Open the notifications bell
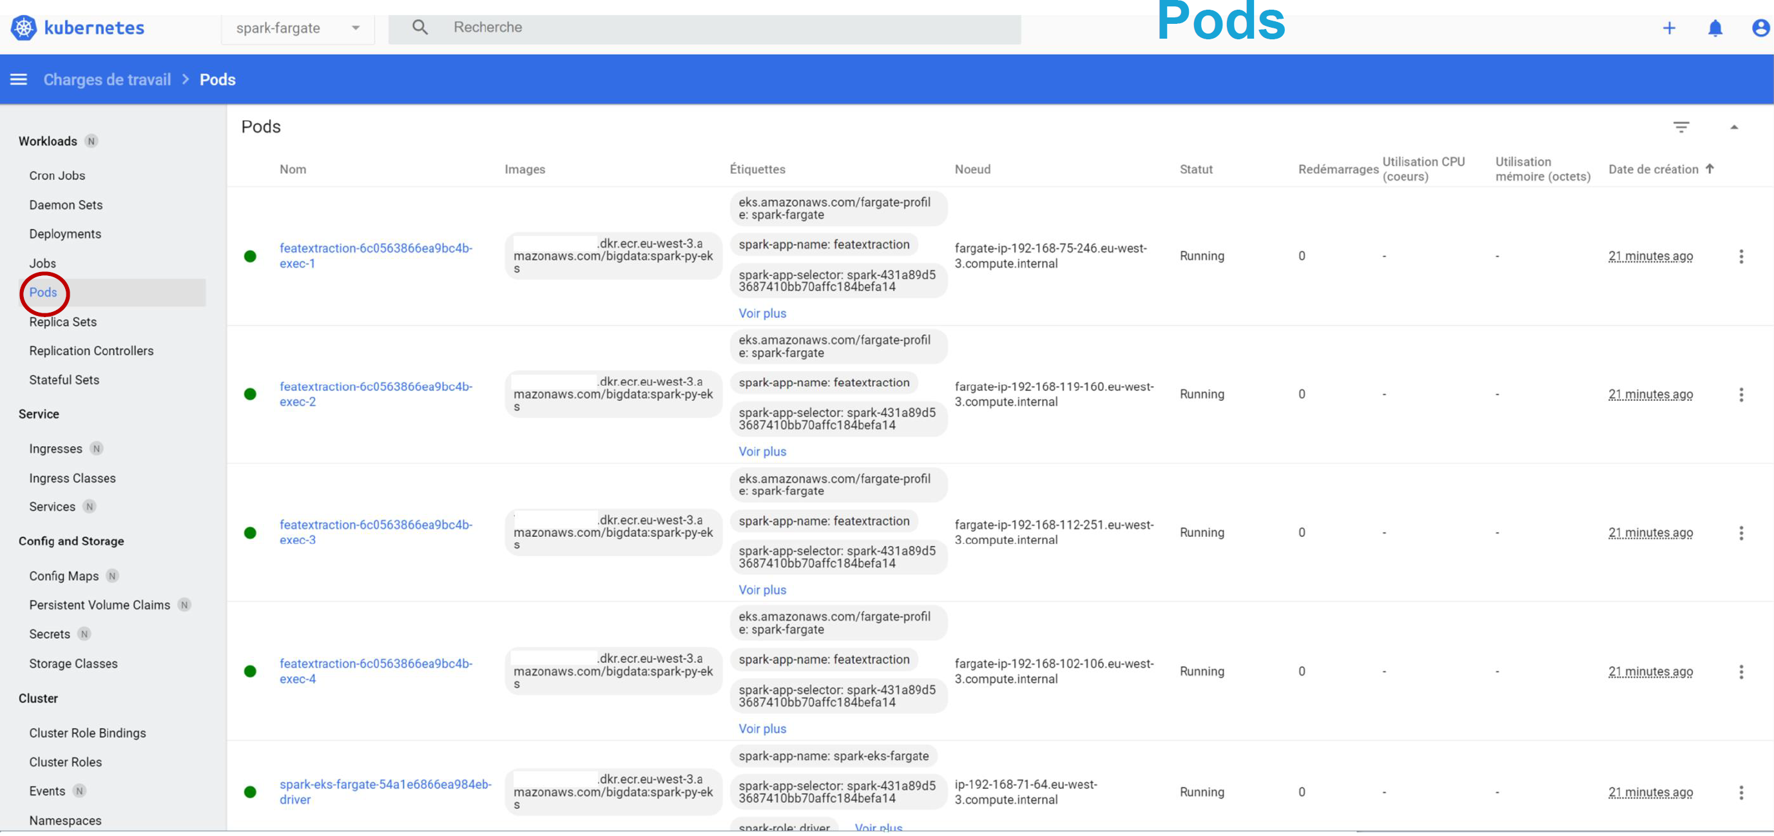The image size is (1774, 836). (1714, 28)
